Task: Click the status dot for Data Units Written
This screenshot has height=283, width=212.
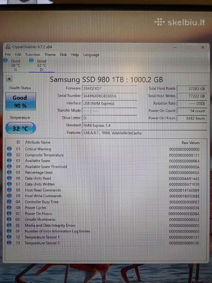Action: pyautogui.click(x=9, y=184)
